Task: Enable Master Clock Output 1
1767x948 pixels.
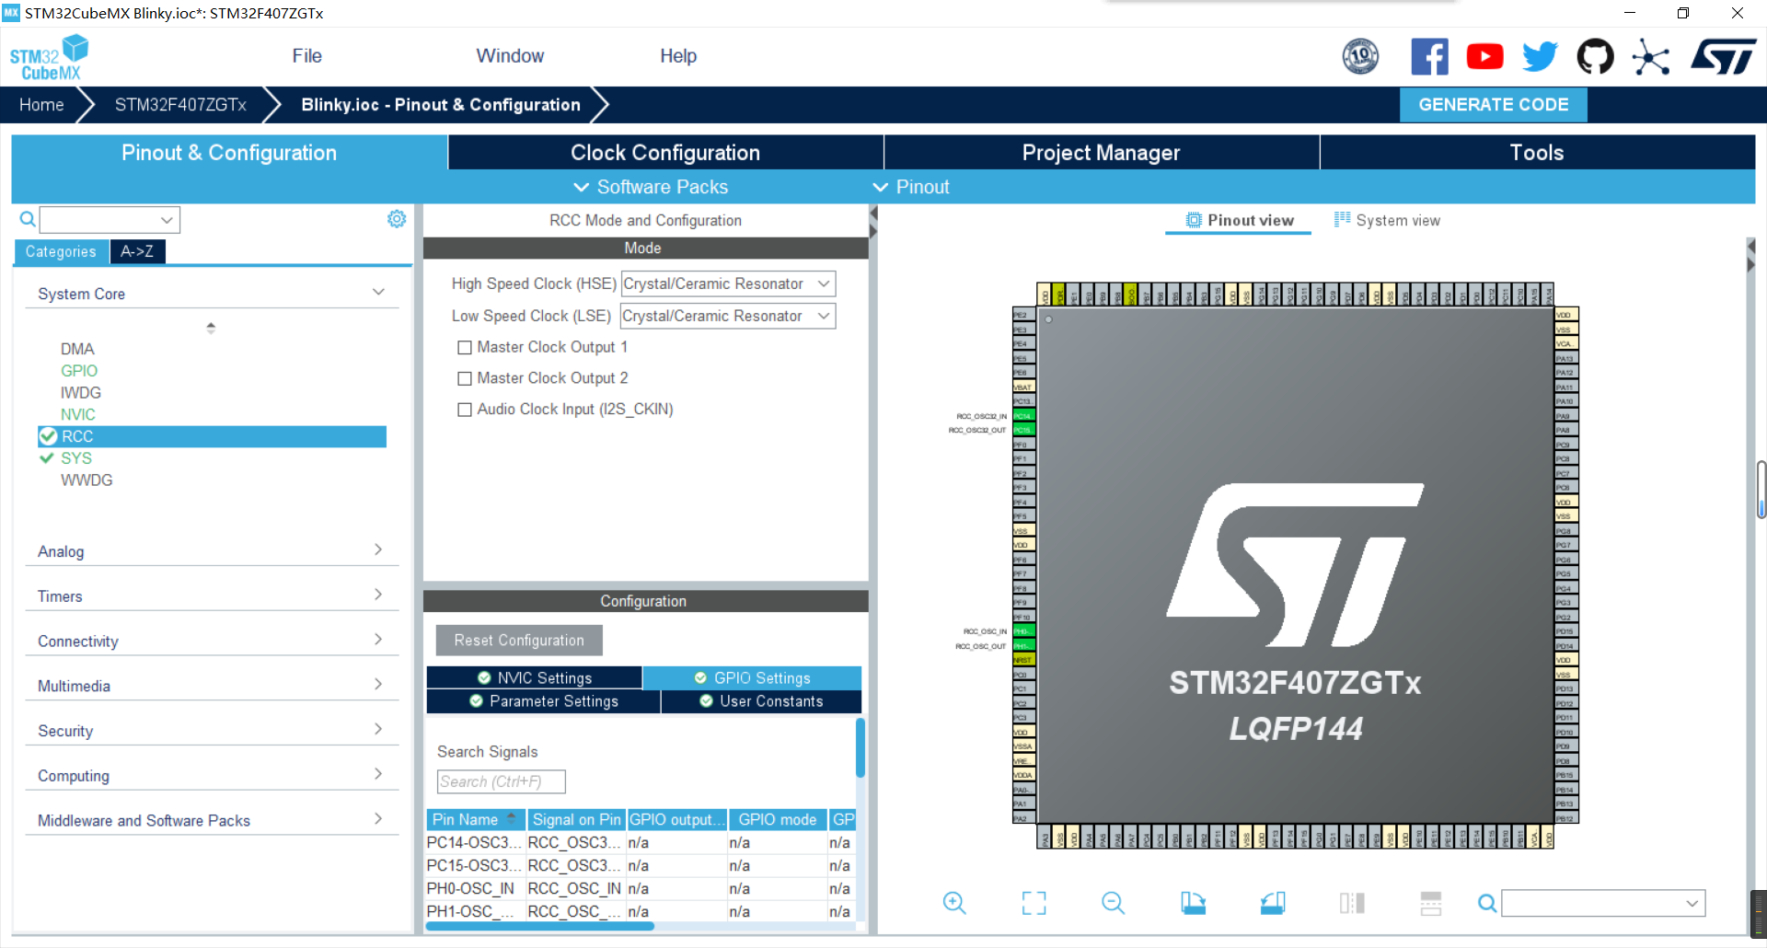Action: tap(465, 348)
